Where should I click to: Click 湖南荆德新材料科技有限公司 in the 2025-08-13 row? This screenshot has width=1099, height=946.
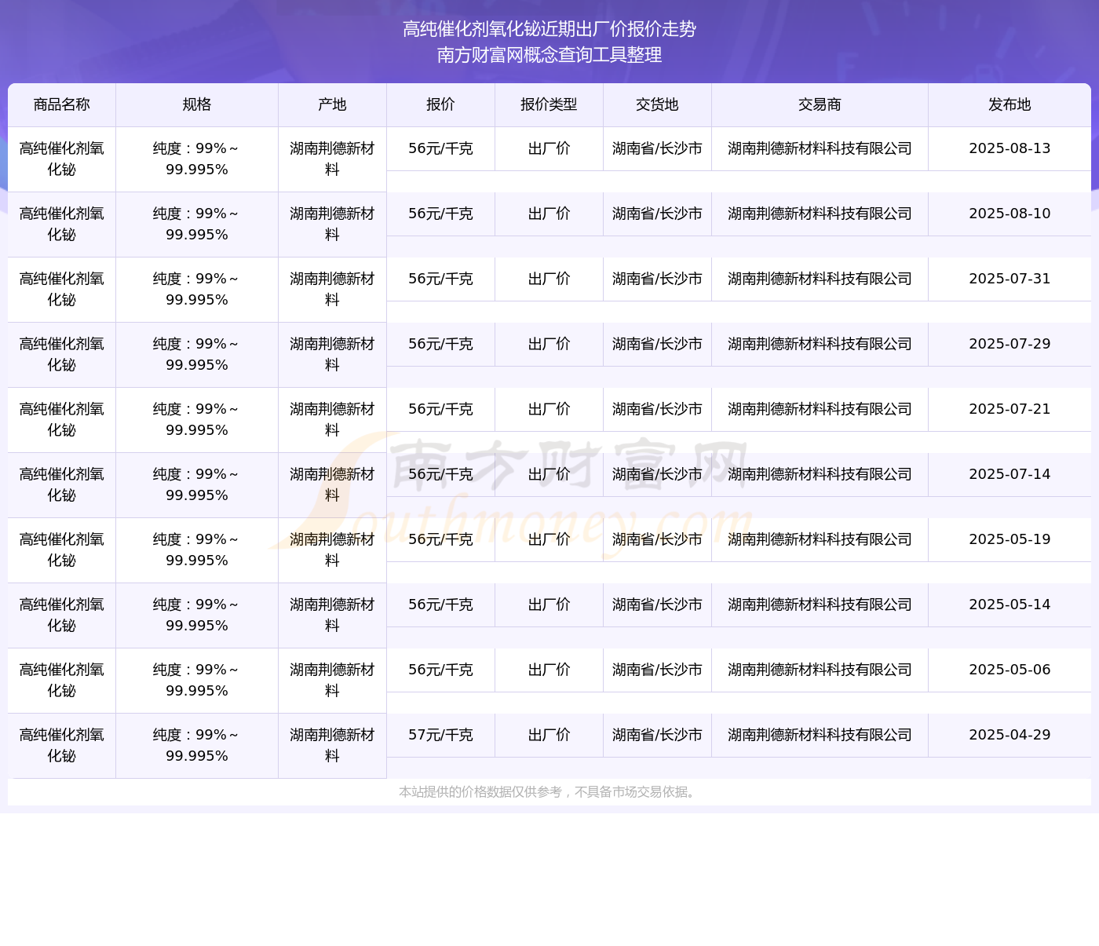(820, 149)
